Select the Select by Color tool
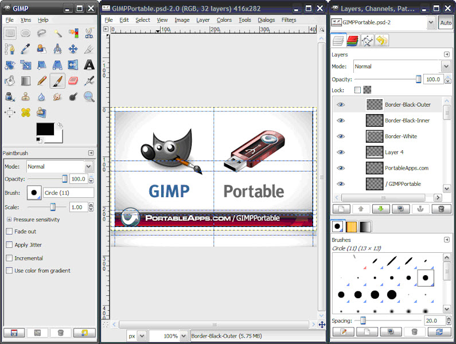Screen dimensions: 456x344 73,33
